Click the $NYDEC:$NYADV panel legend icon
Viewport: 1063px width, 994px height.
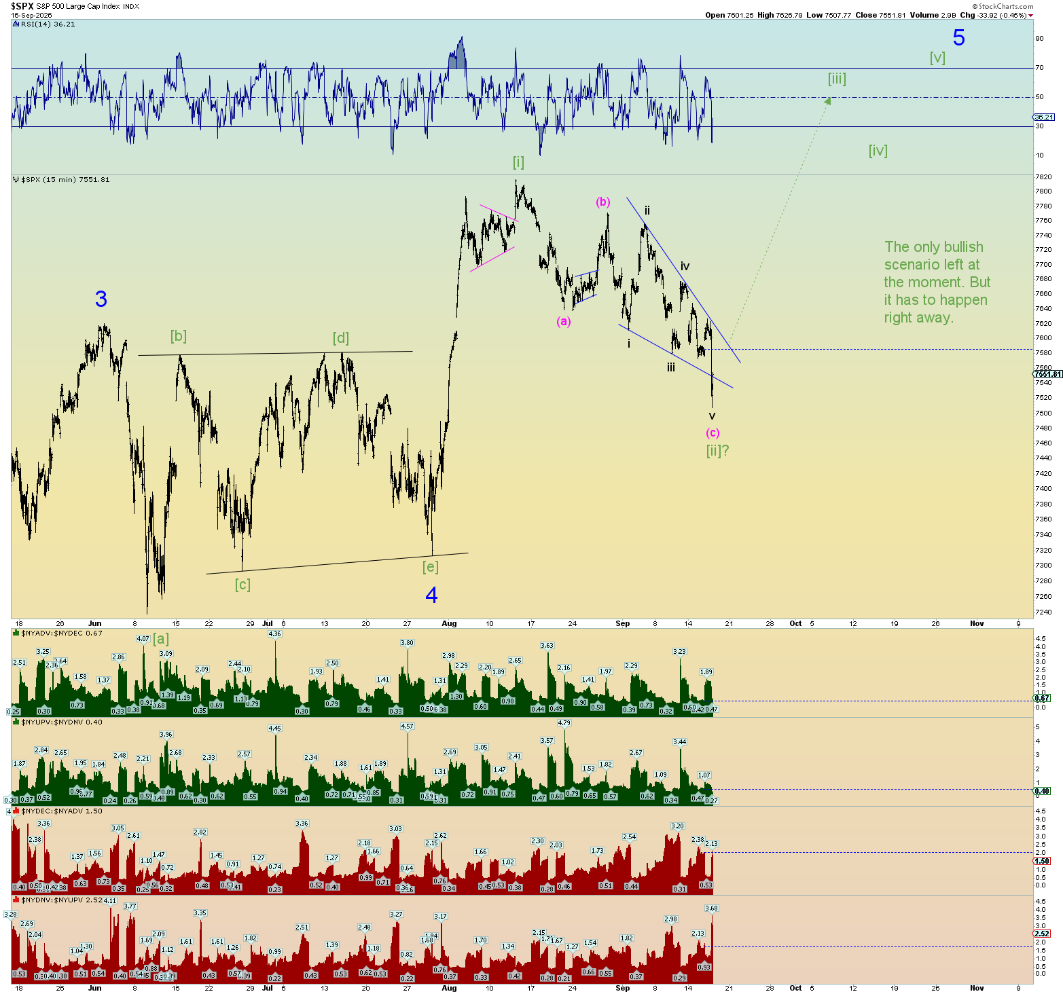click(x=16, y=811)
